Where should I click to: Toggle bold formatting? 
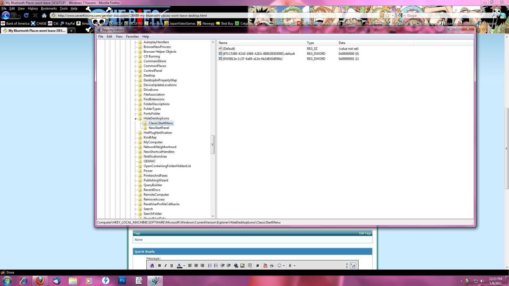(160, 266)
